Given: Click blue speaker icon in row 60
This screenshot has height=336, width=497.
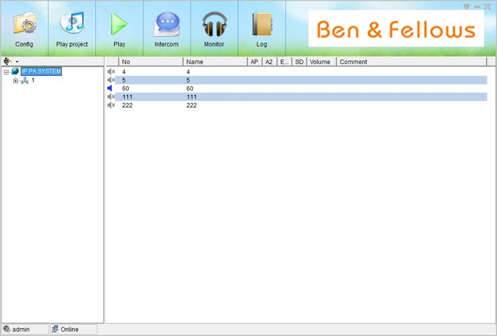Looking at the screenshot, I should (110, 88).
